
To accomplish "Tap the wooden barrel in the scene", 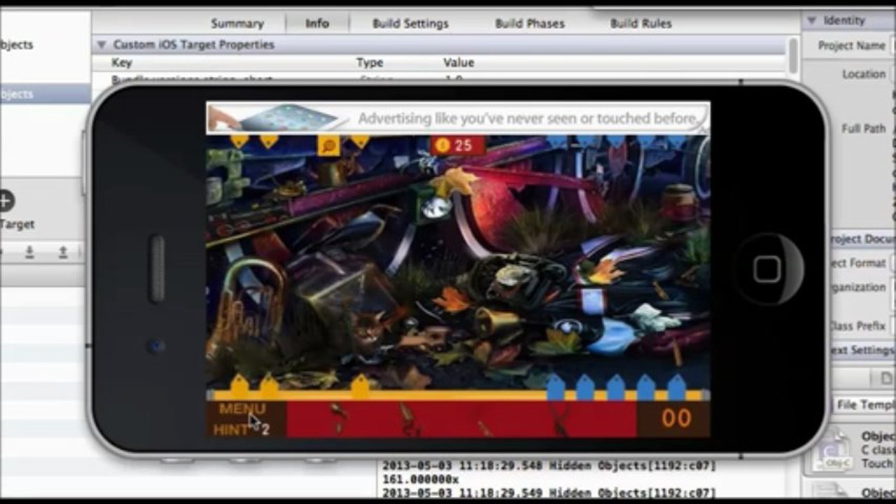I will click(x=680, y=202).
